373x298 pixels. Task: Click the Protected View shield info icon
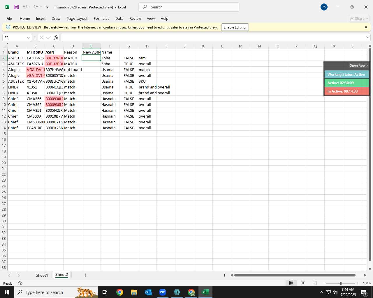[8, 27]
